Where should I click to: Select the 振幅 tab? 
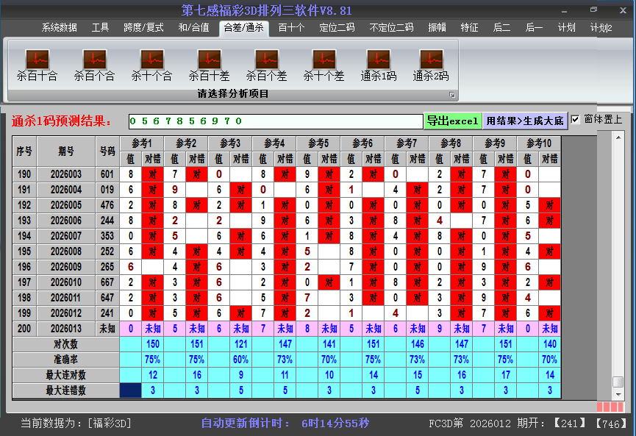[437, 28]
